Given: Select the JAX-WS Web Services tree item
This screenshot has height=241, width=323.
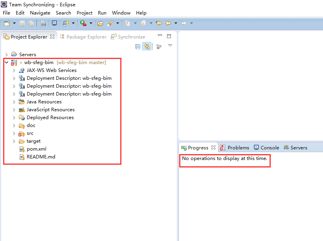Looking at the screenshot, I should pos(48,70).
